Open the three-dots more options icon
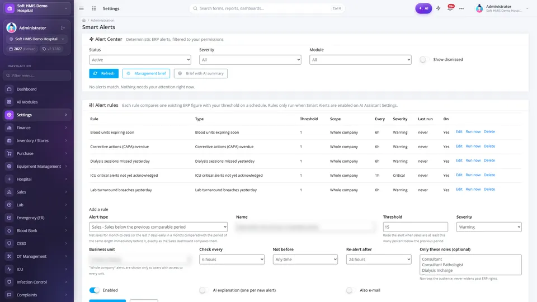537x302 pixels. point(461,8)
